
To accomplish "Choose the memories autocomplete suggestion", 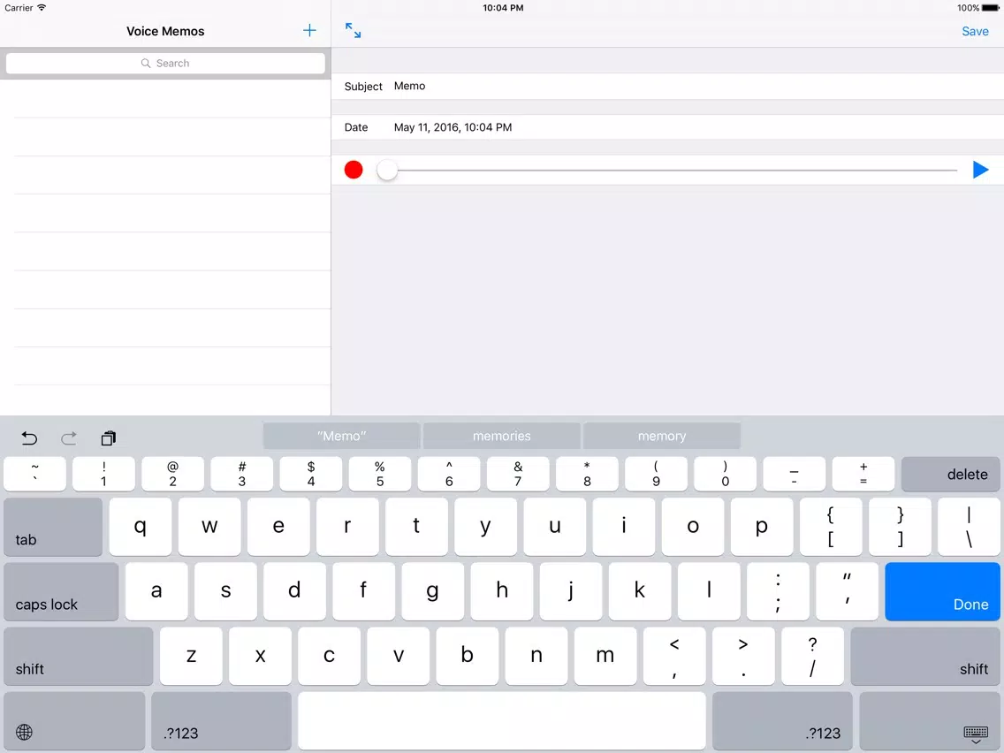I will click(x=501, y=436).
